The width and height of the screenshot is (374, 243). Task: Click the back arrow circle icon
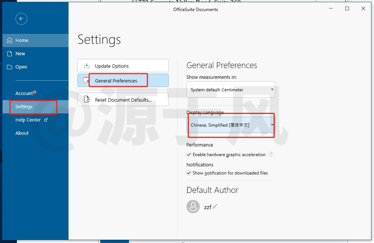coord(21,18)
